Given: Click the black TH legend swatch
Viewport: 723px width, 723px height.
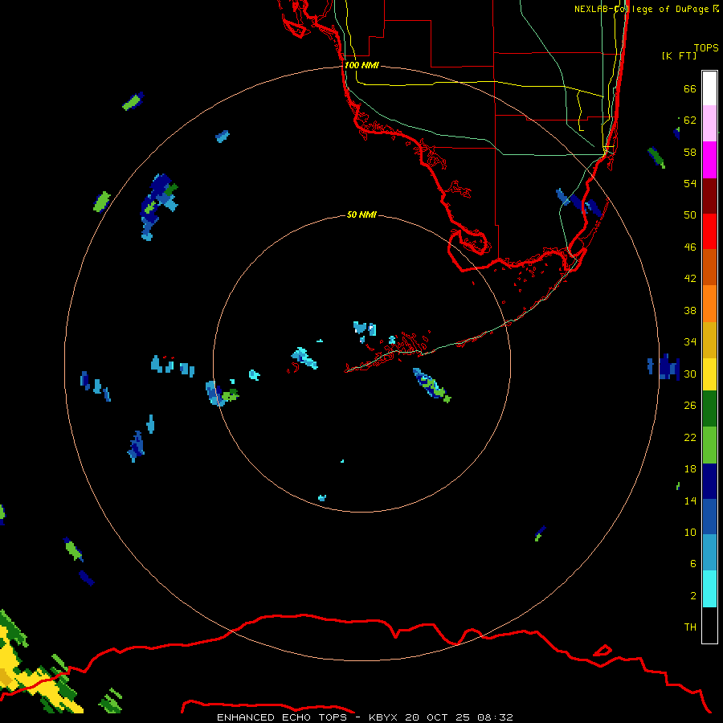Looking at the screenshot, I should [x=709, y=625].
